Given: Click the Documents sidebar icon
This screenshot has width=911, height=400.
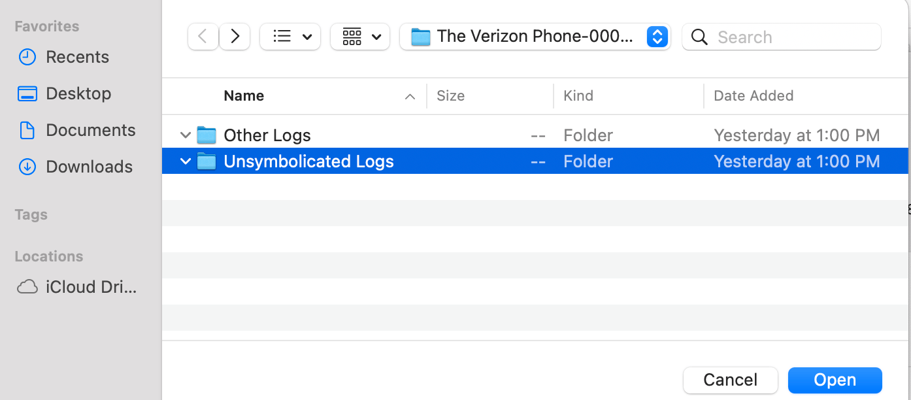Looking at the screenshot, I should tap(27, 130).
